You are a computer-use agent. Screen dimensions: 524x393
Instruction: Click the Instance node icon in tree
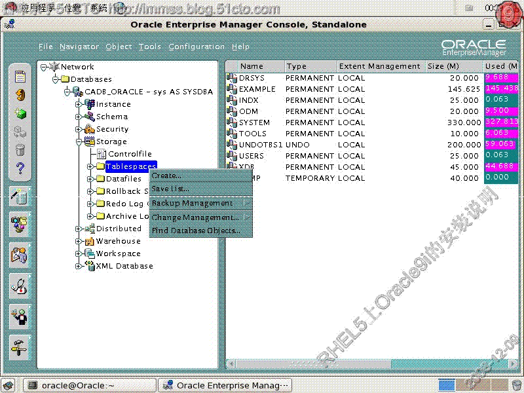pos(90,104)
